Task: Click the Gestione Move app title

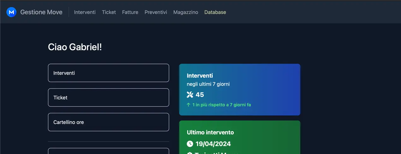Action: [41, 12]
